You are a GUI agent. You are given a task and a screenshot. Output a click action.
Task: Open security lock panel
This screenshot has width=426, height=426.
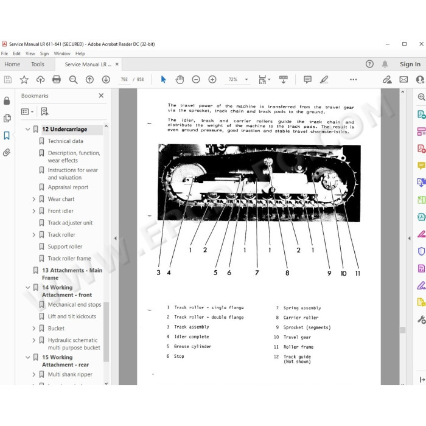point(7,101)
